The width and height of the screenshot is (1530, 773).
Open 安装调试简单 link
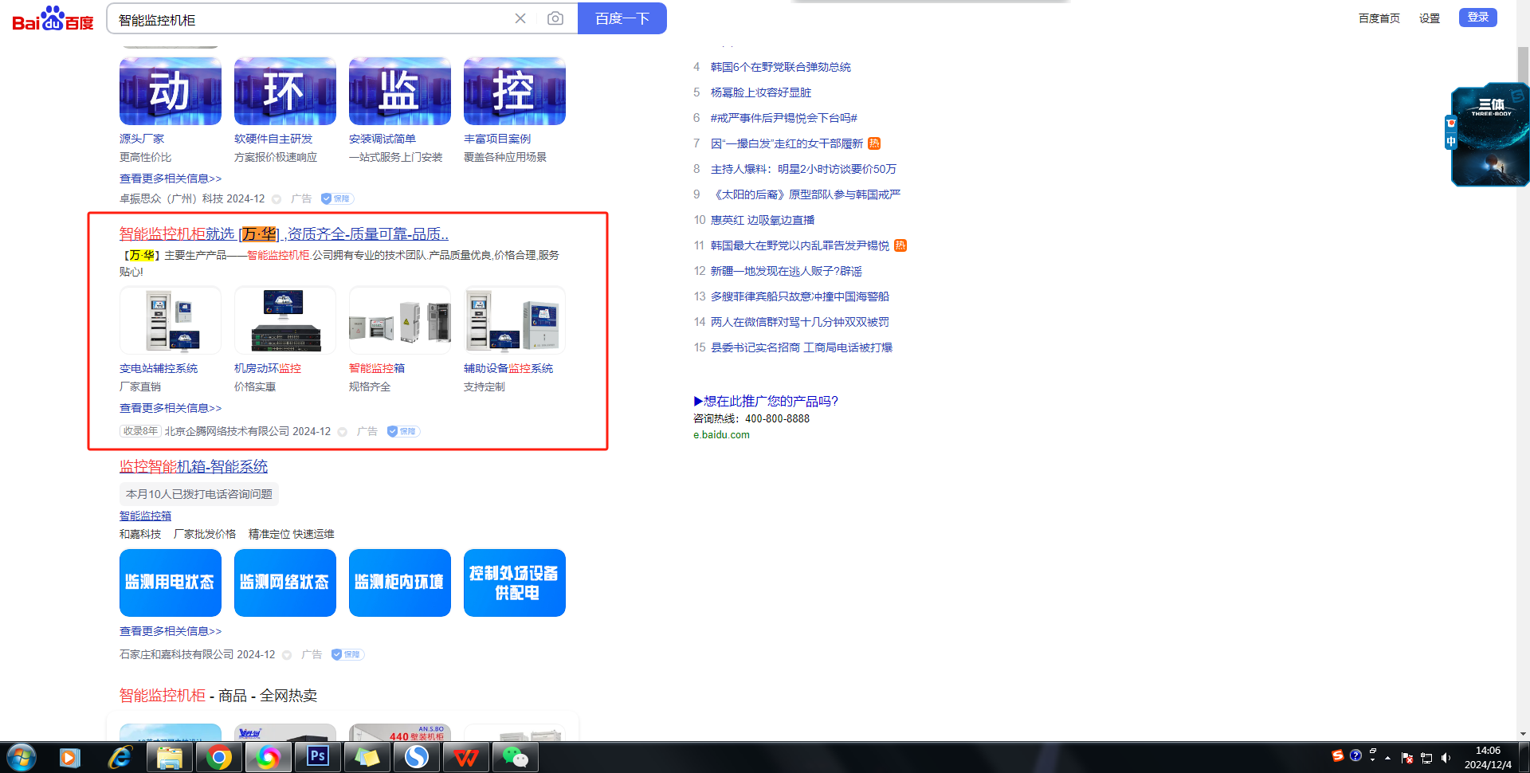(382, 139)
